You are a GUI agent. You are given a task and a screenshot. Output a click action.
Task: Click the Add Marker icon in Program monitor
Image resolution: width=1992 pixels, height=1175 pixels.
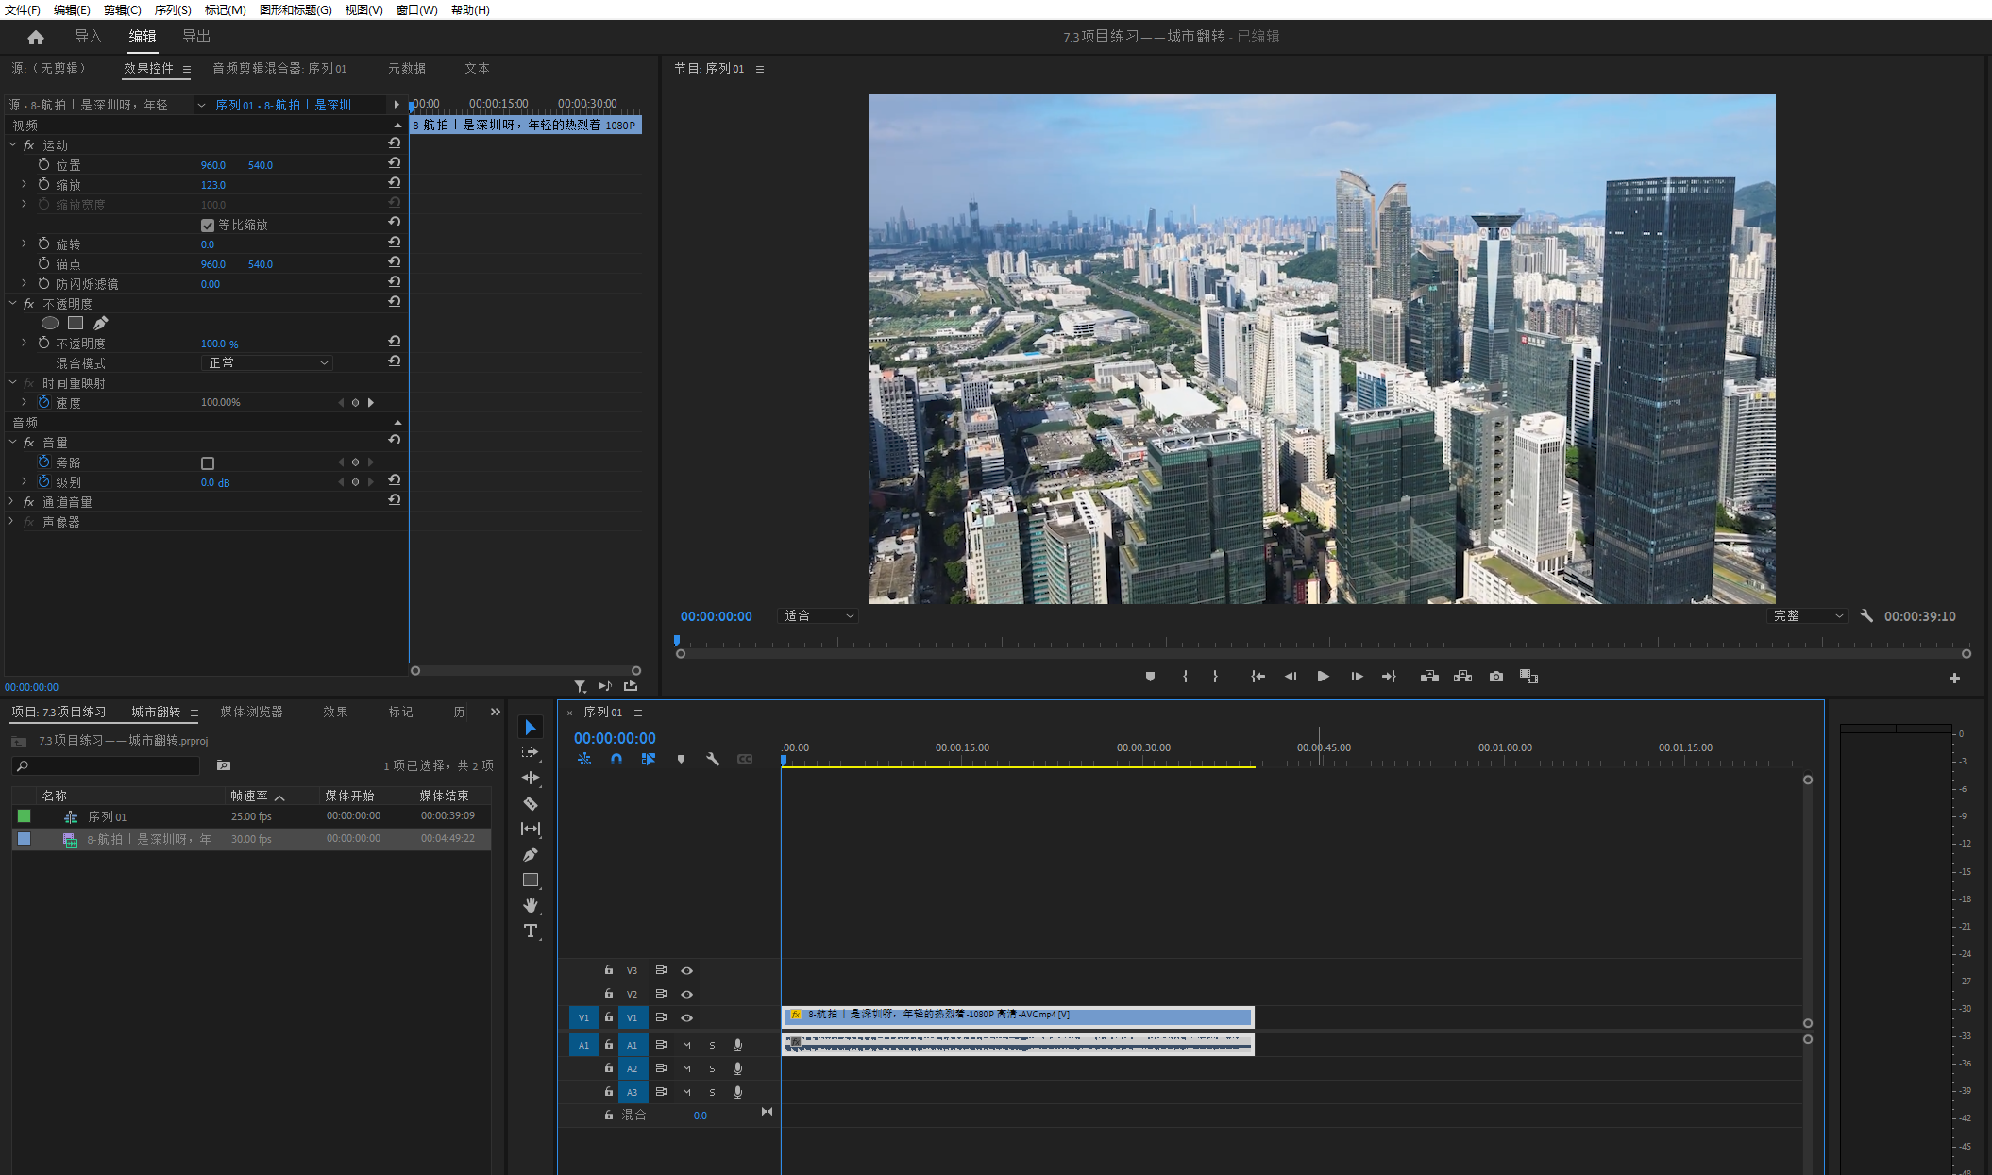click(1150, 677)
